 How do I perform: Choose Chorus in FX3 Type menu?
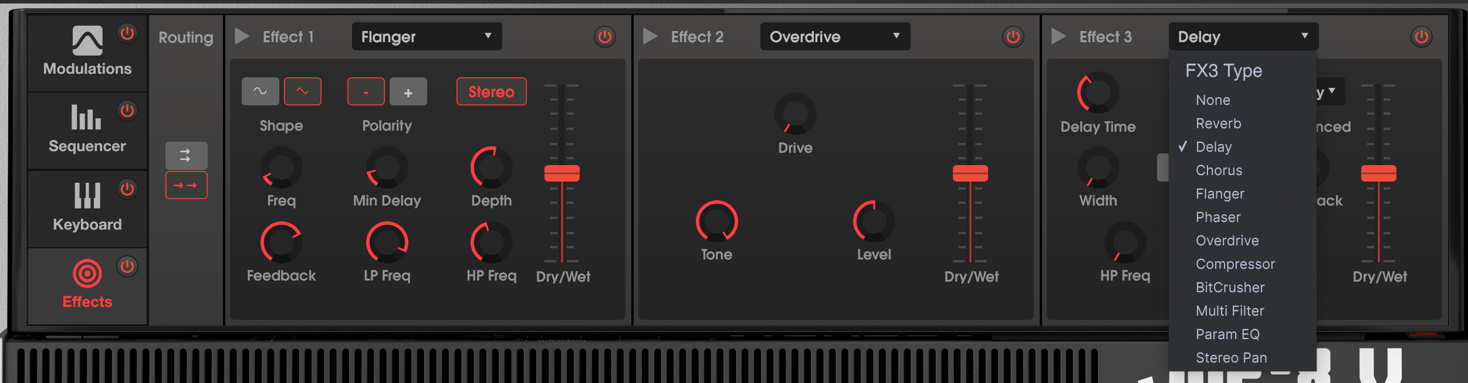coord(1243,170)
